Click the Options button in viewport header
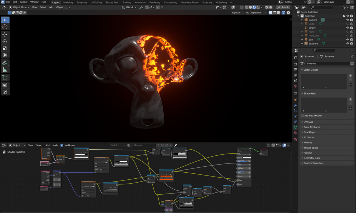 [x=237, y=12]
